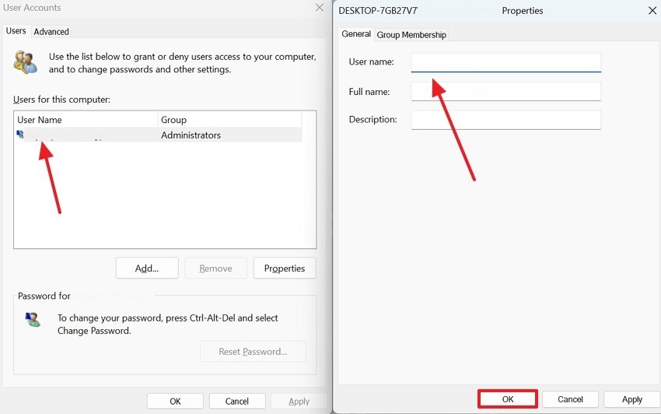Open the Advanced tab in User Accounts
Image resolution: width=661 pixels, height=414 pixels.
pyautogui.click(x=51, y=32)
